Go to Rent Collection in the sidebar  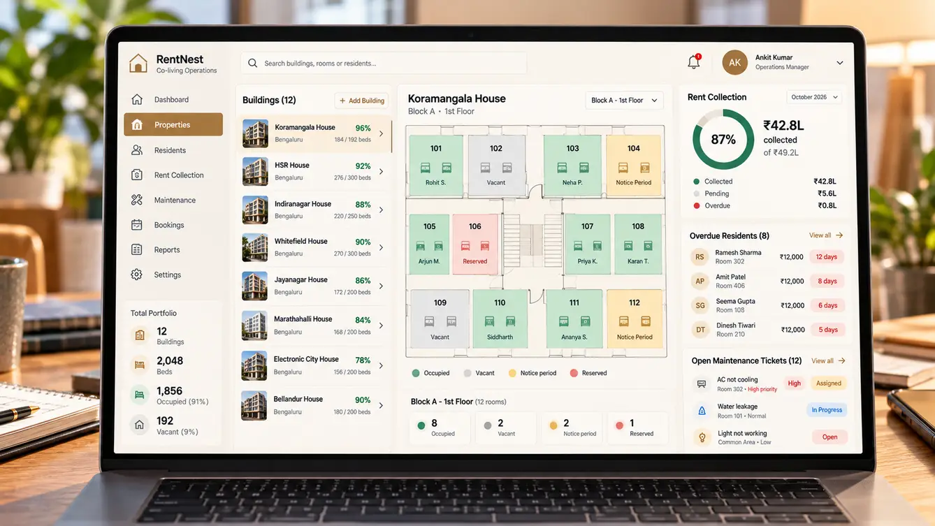(173, 175)
